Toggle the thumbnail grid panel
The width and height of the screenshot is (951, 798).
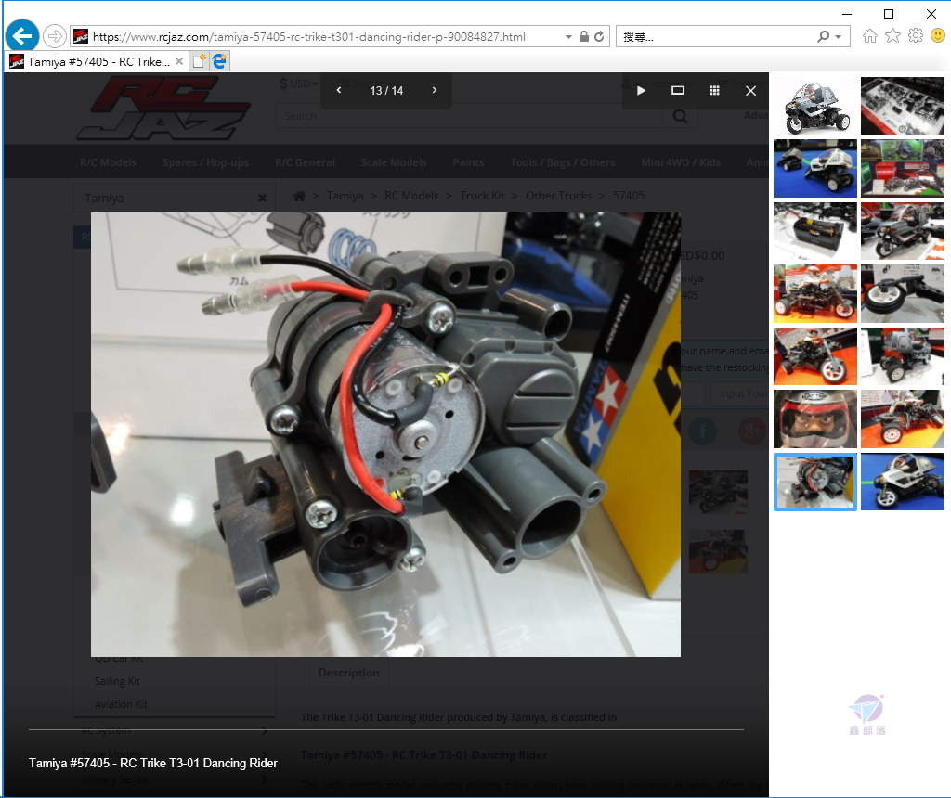tap(714, 90)
